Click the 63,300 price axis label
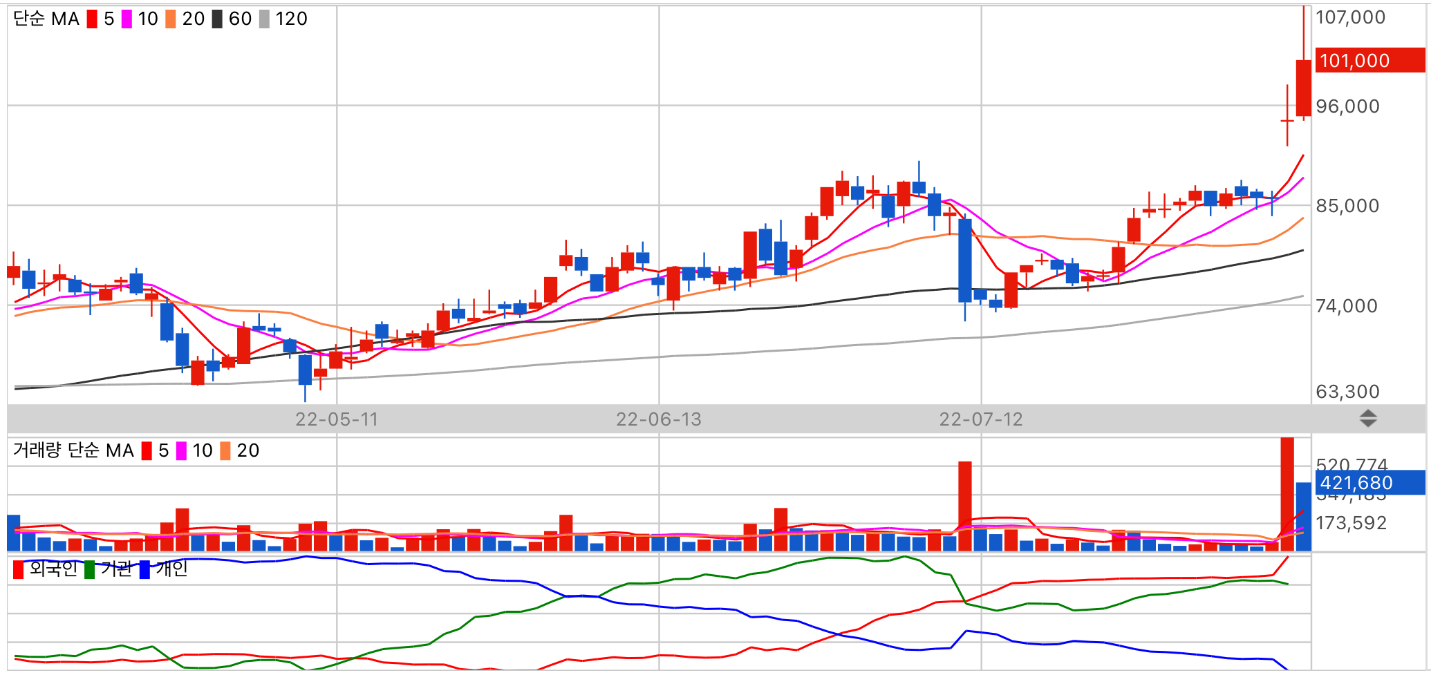The width and height of the screenshot is (1431, 675). point(1347,392)
